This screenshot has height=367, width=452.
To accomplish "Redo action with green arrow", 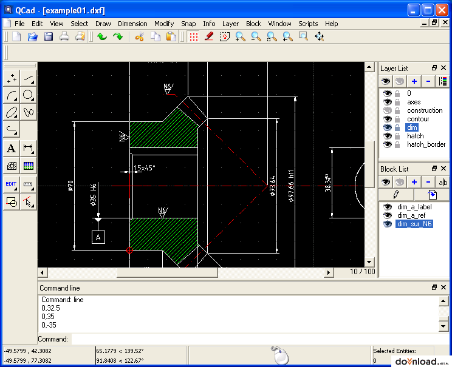I will pyautogui.click(x=118, y=36).
